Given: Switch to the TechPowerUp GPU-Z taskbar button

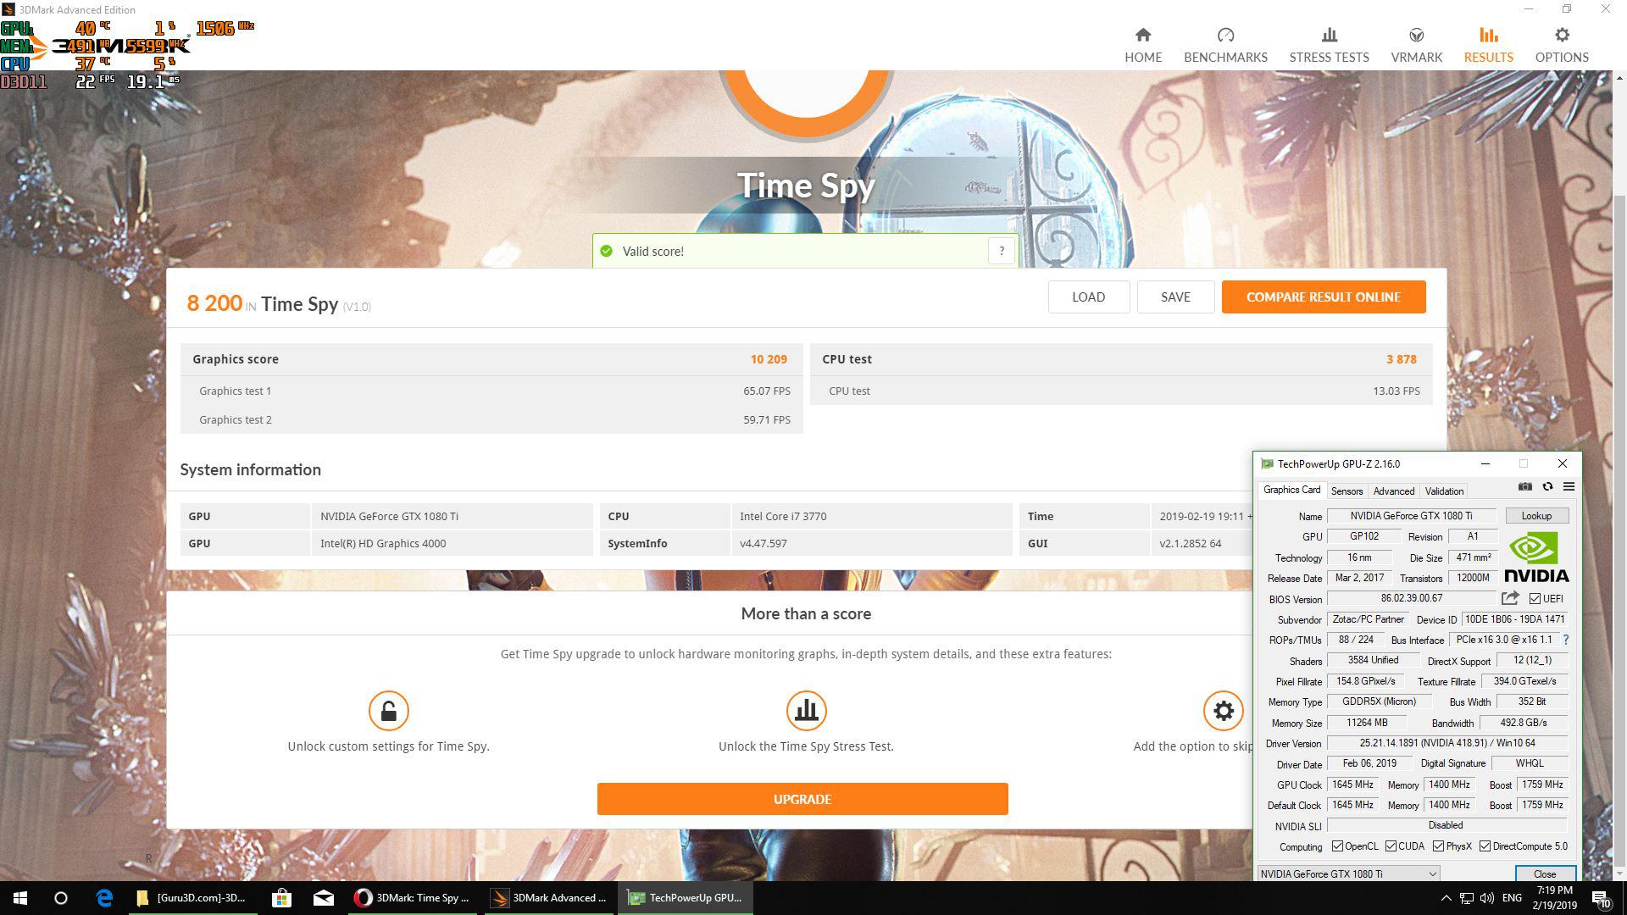Looking at the screenshot, I should (x=686, y=898).
